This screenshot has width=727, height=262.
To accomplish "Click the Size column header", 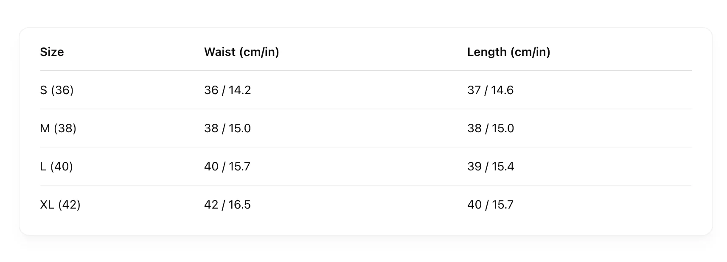I will coord(52,52).
